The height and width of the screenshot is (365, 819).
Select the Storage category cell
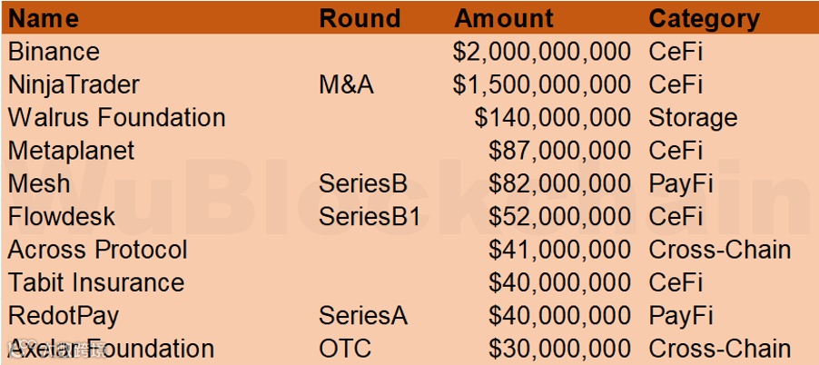coord(693,119)
